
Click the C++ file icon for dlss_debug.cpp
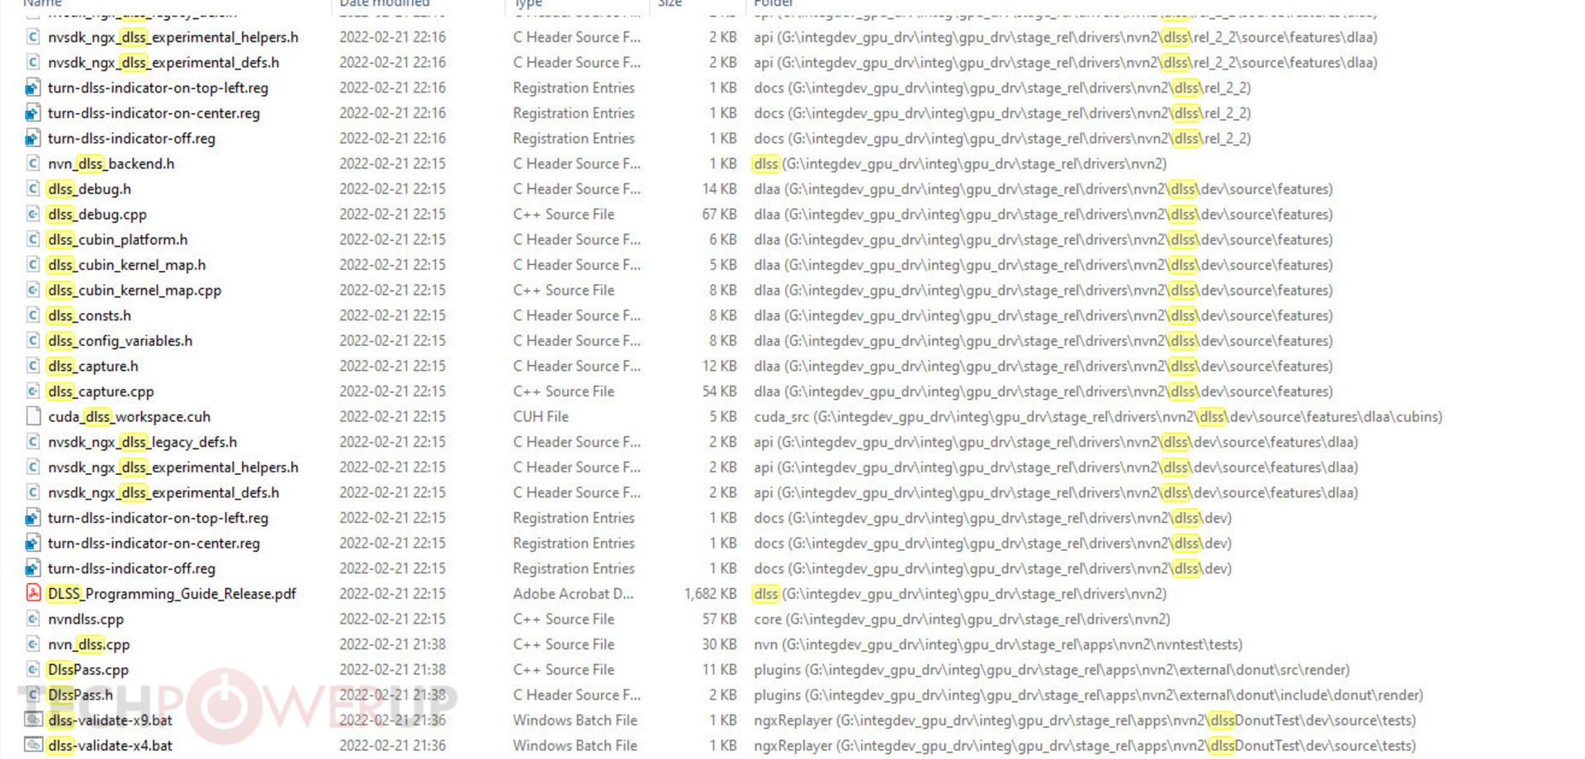click(33, 214)
